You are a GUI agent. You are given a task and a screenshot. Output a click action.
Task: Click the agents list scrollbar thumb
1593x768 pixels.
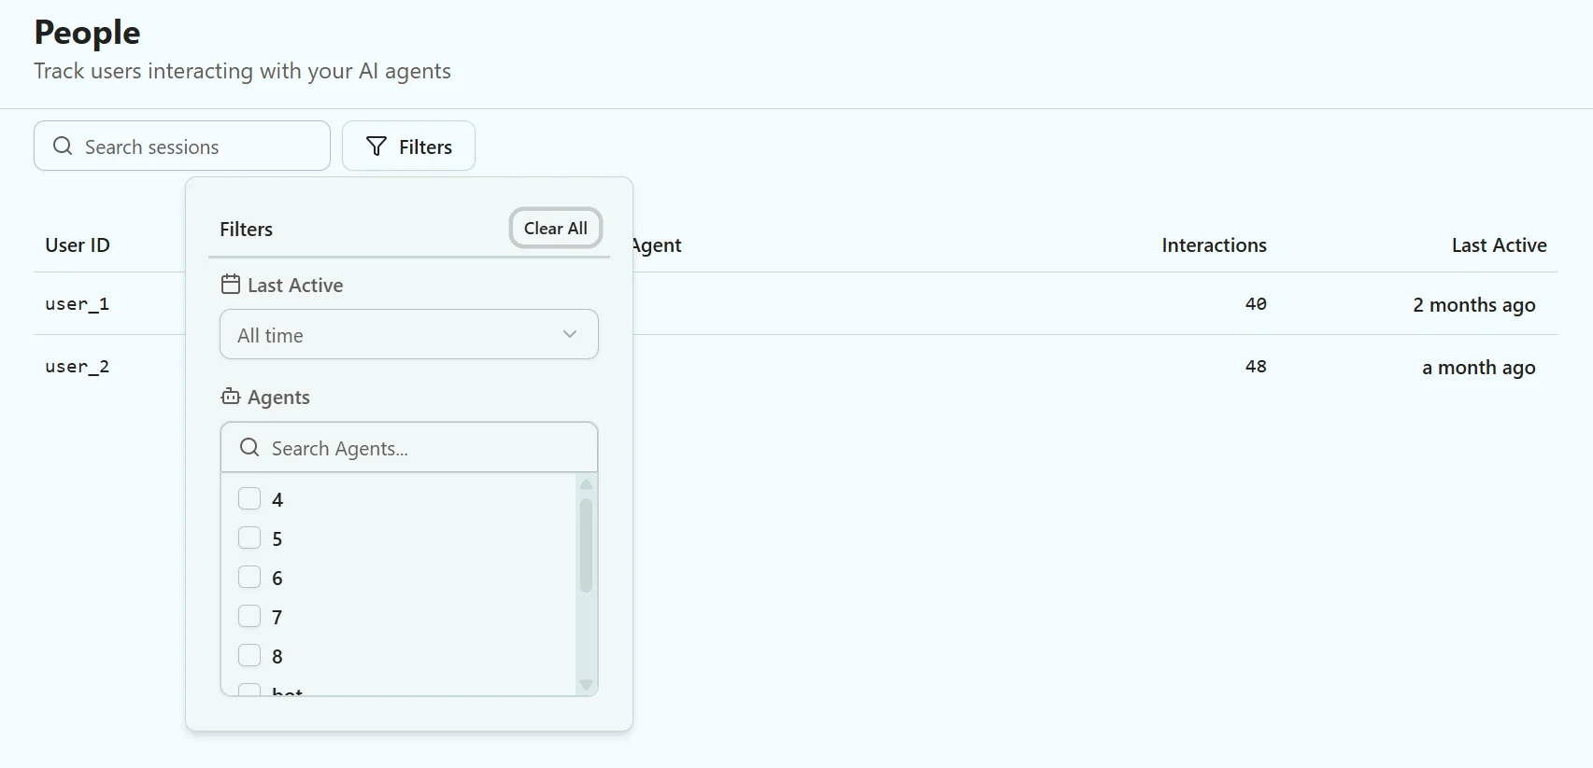pyautogui.click(x=587, y=545)
